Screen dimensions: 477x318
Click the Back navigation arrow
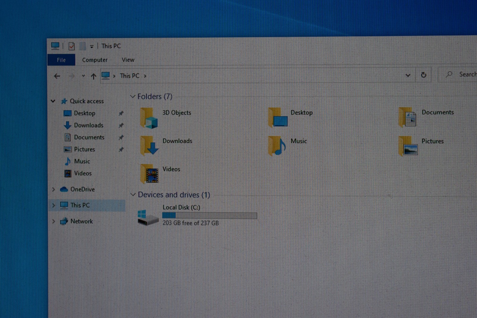click(57, 76)
